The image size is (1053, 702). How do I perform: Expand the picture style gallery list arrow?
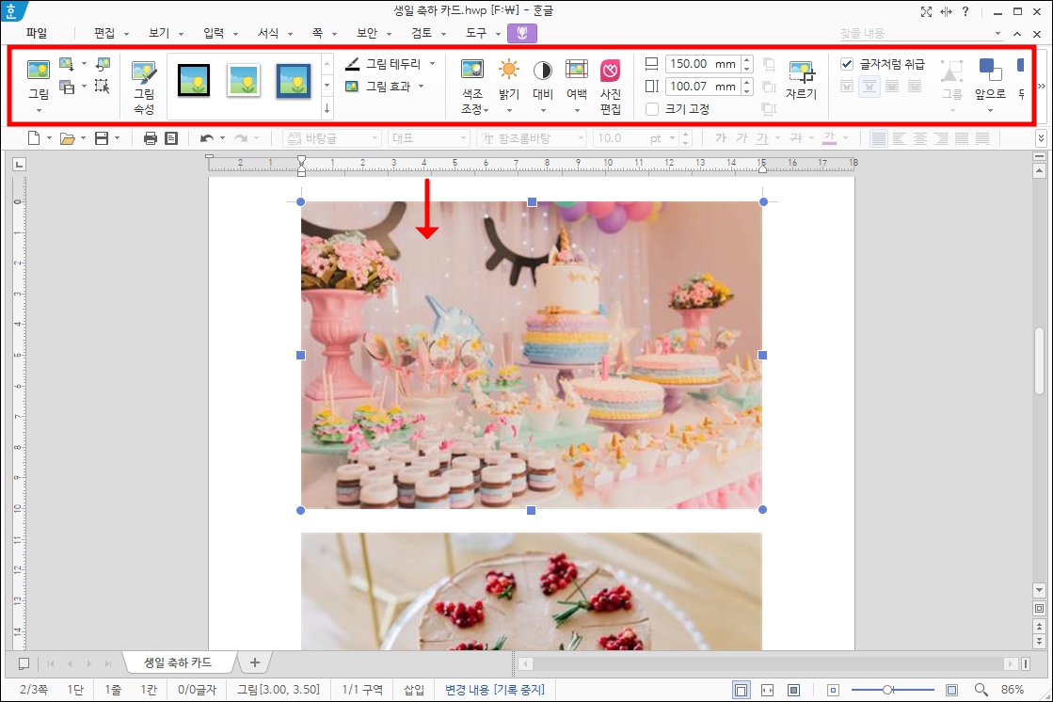(327, 107)
